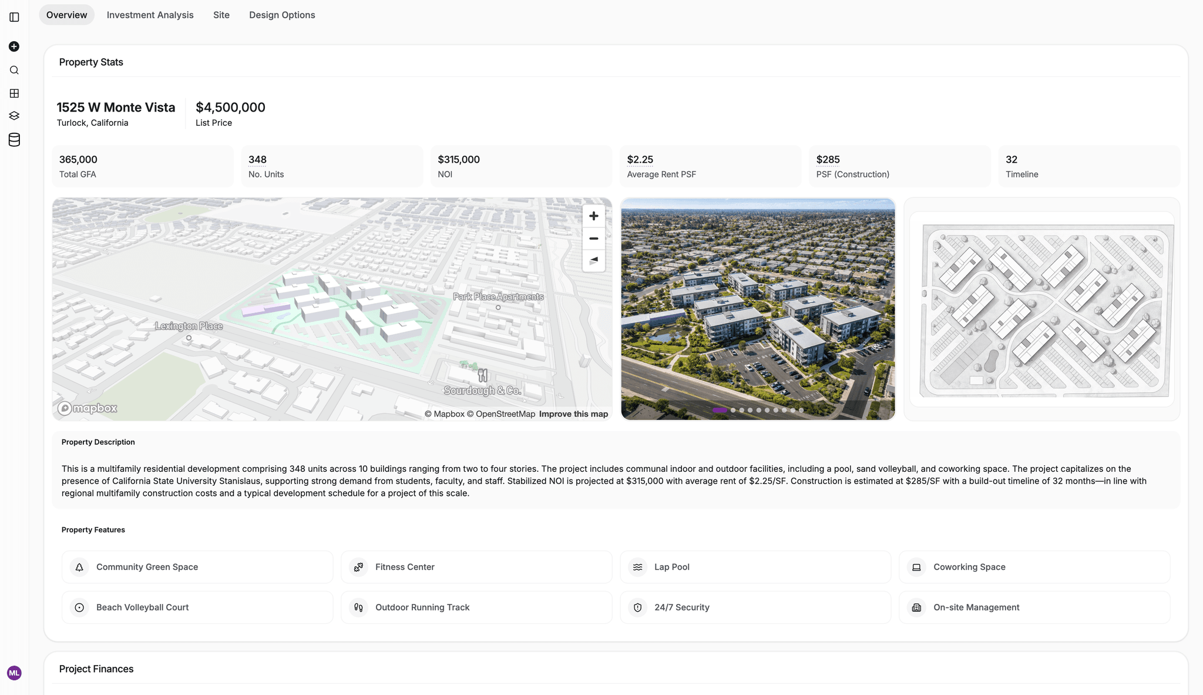
Task: Open the Investment Analysis tab
Action: pyautogui.click(x=150, y=15)
